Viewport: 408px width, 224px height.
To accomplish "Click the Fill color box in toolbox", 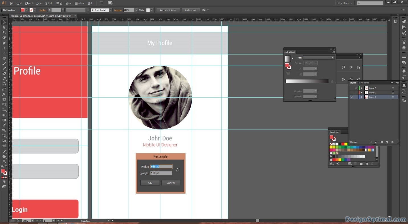I will (x=3, y=171).
